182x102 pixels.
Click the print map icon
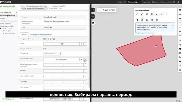[180, 53]
